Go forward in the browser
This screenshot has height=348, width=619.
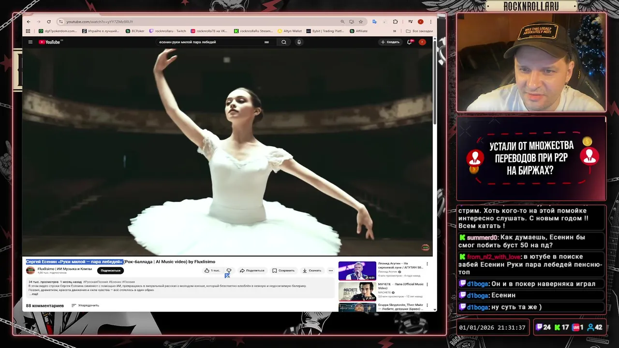click(x=38, y=22)
